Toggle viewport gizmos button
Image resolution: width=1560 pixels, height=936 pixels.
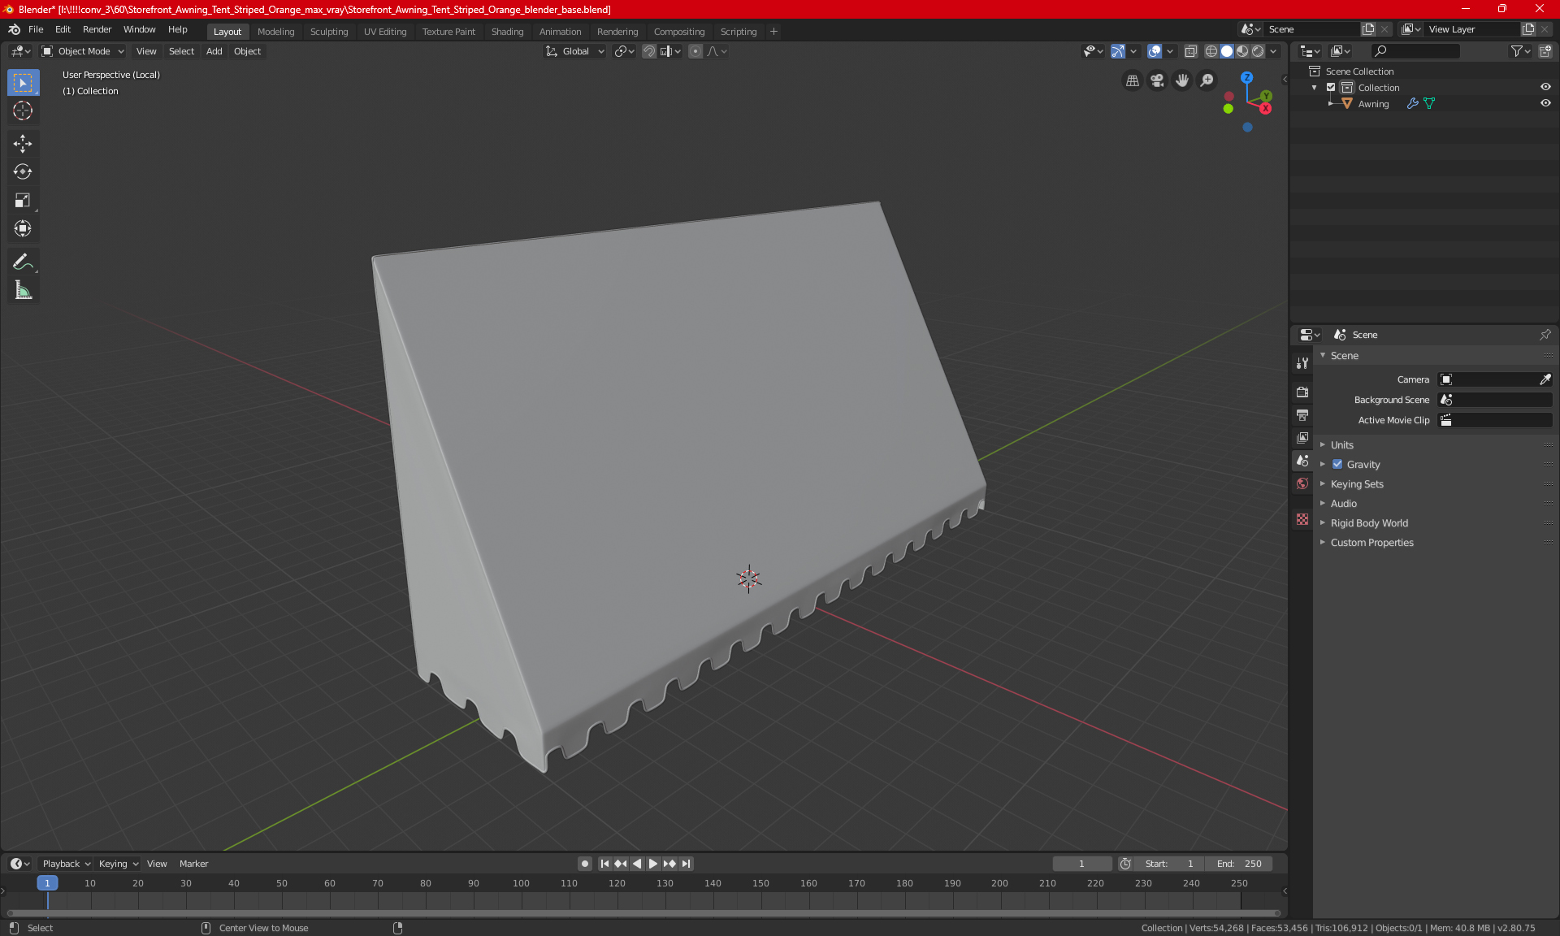[1118, 51]
